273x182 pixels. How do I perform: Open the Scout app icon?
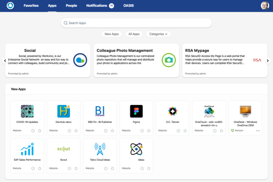point(63,149)
